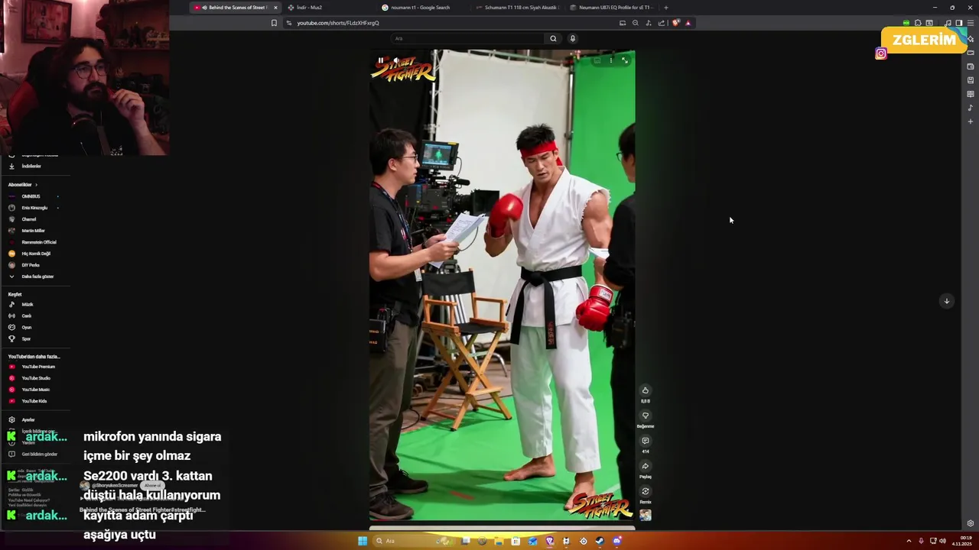Click the YouTube search field
979x550 pixels.
(467, 38)
